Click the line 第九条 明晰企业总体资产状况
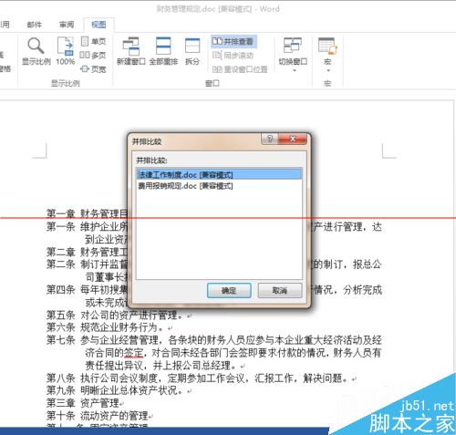 click(115, 390)
